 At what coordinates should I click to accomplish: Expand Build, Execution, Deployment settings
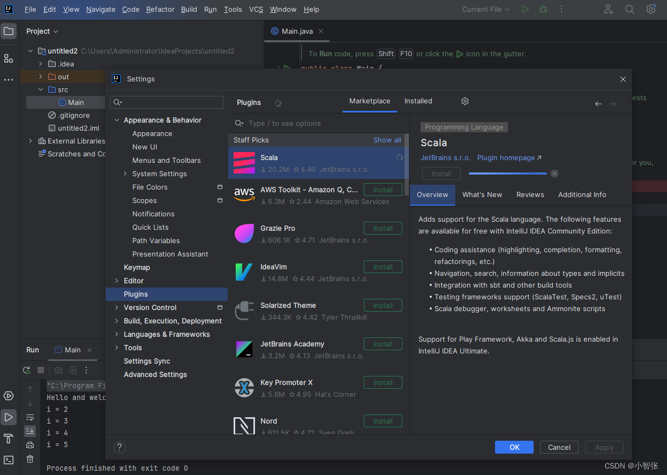[117, 321]
